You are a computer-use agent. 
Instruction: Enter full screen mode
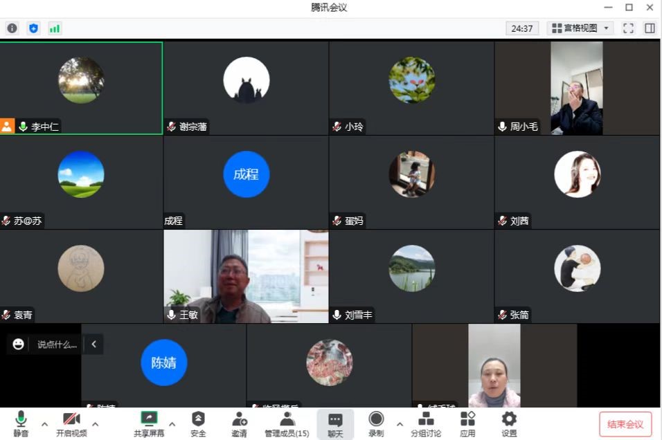[628, 28]
